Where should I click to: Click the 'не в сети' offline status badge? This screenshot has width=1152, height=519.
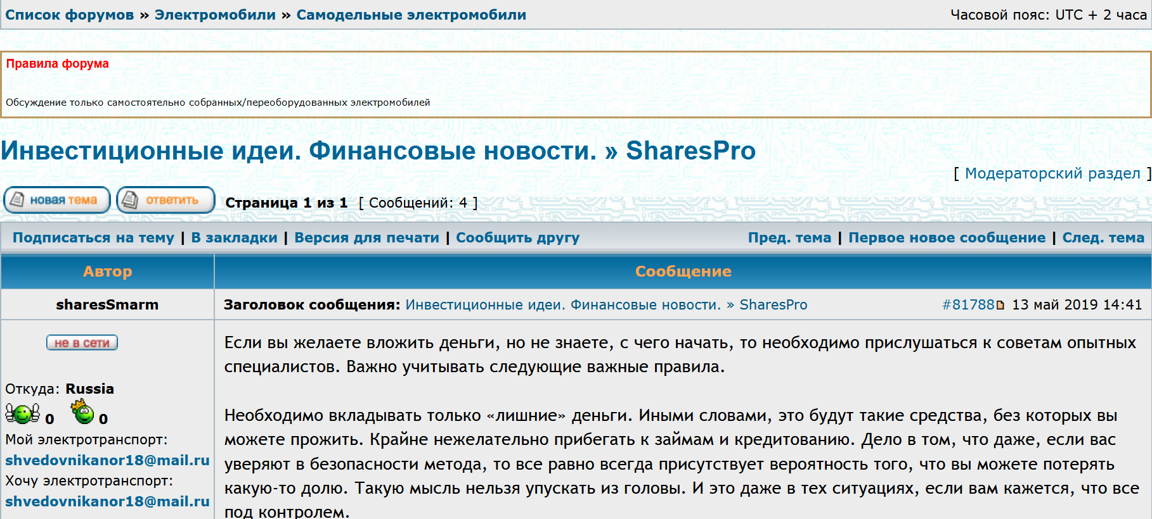[x=82, y=342]
